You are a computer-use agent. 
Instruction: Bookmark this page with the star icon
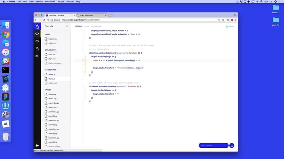(x=224, y=20)
